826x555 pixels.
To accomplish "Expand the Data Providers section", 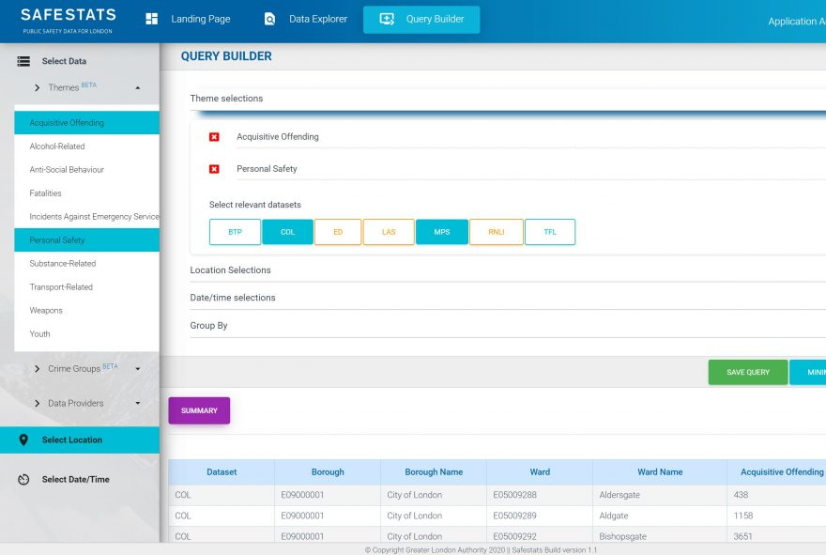I will (138, 404).
